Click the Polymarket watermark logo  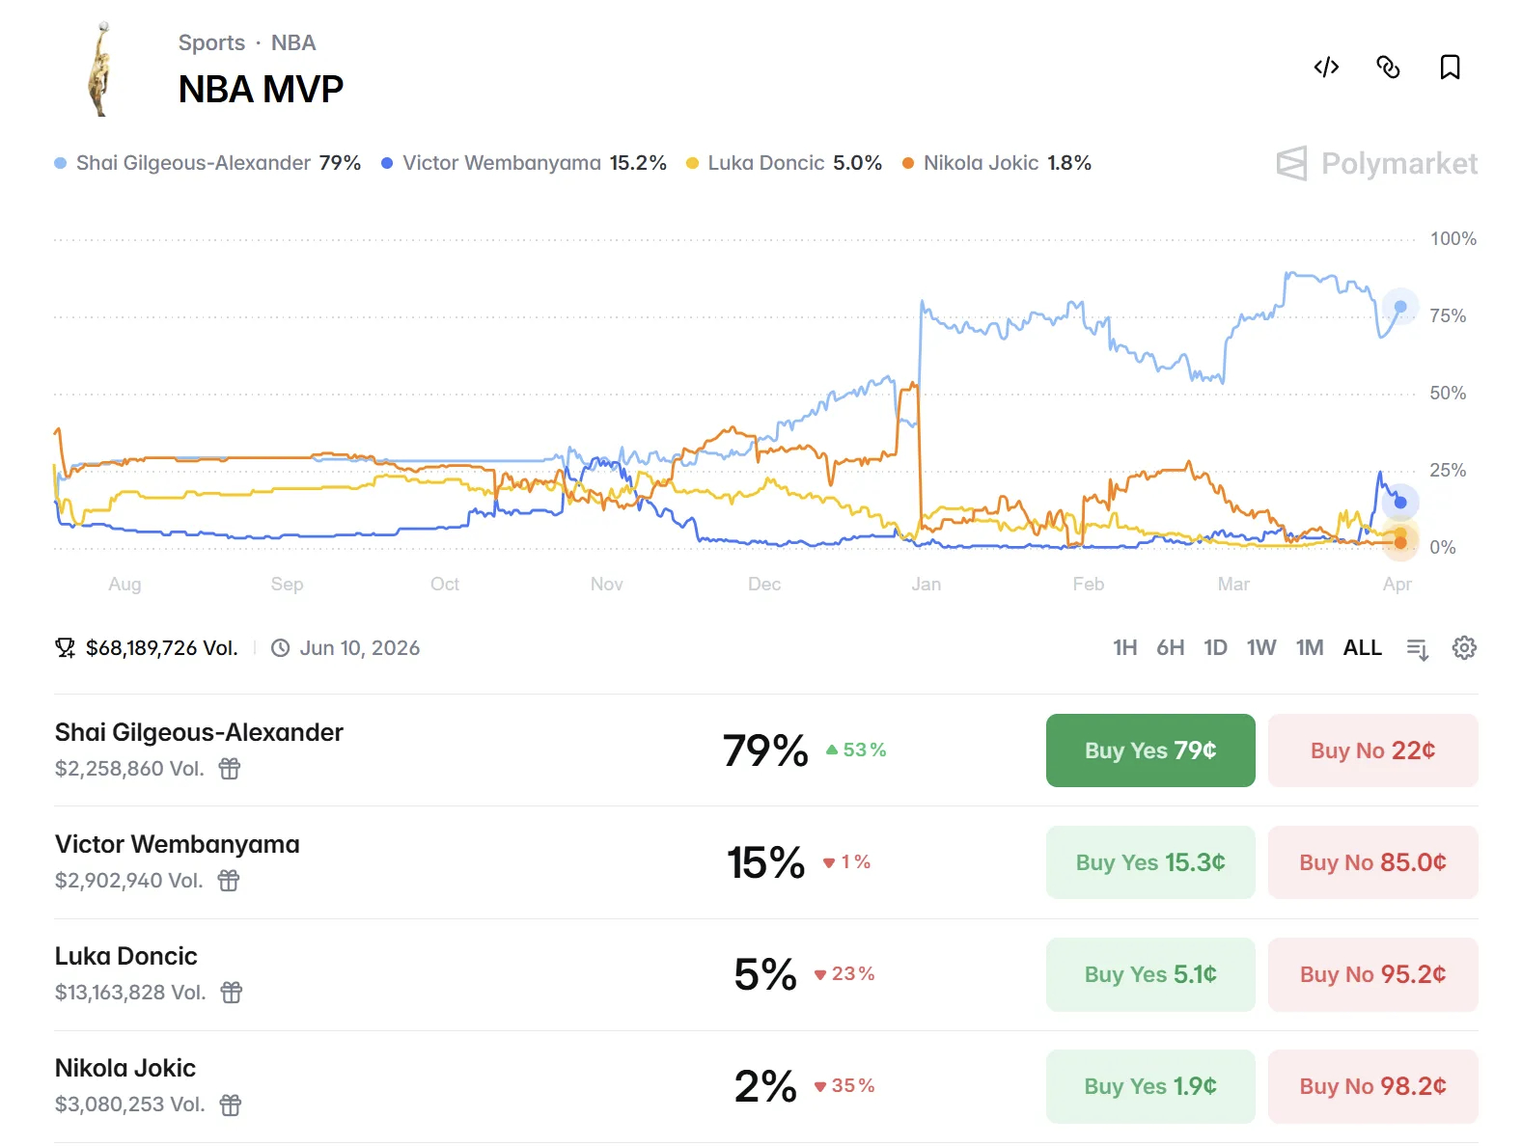point(1374,163)
